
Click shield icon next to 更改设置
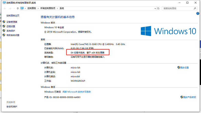pyautogui.click(x=179, y=68)
